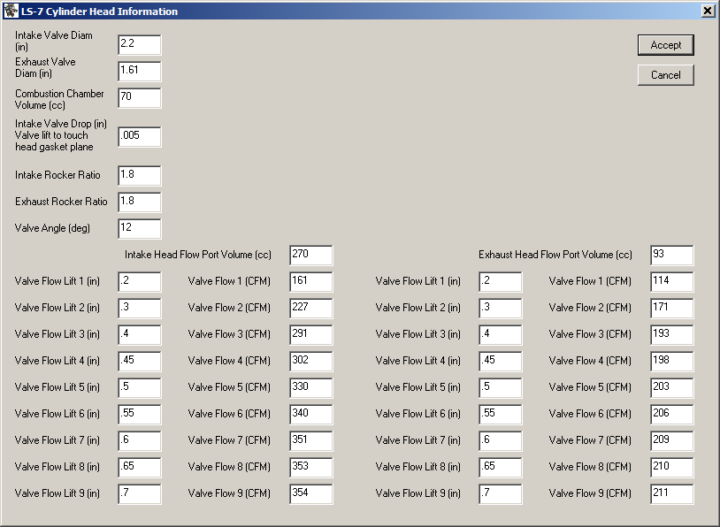The height and width of the screenshot is (527, 720).
Task: Edit exhaust Valve Flow 5 field showing 203
Action: pos(672,388)
